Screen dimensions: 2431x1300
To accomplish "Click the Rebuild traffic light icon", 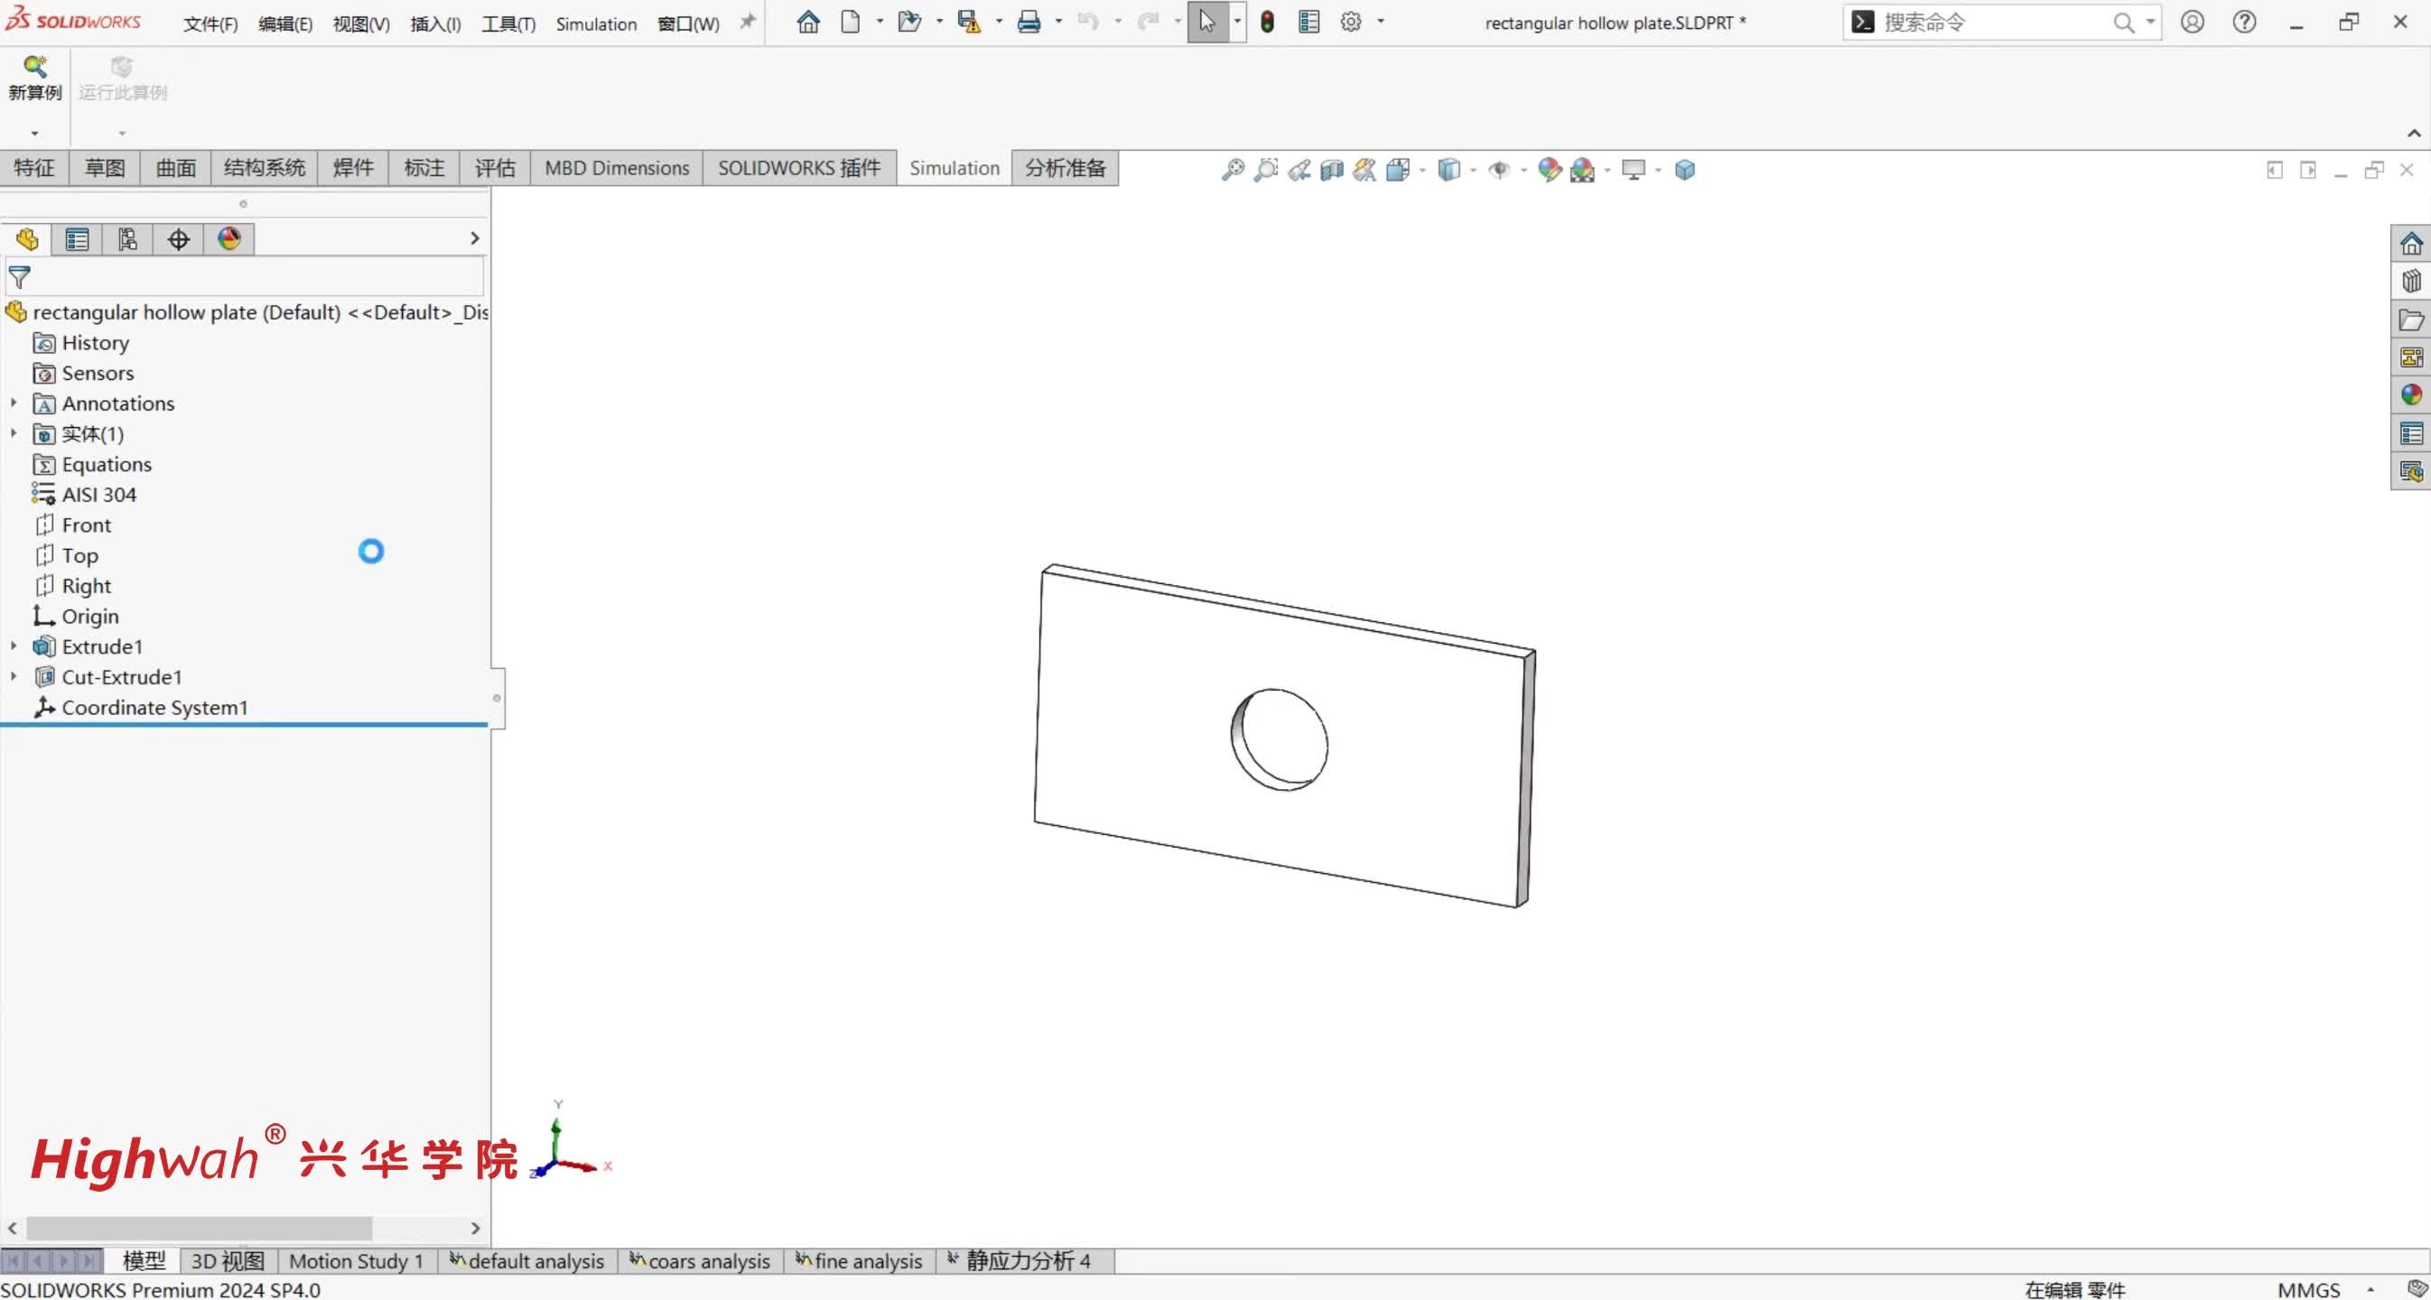I will click(1267, 22).
